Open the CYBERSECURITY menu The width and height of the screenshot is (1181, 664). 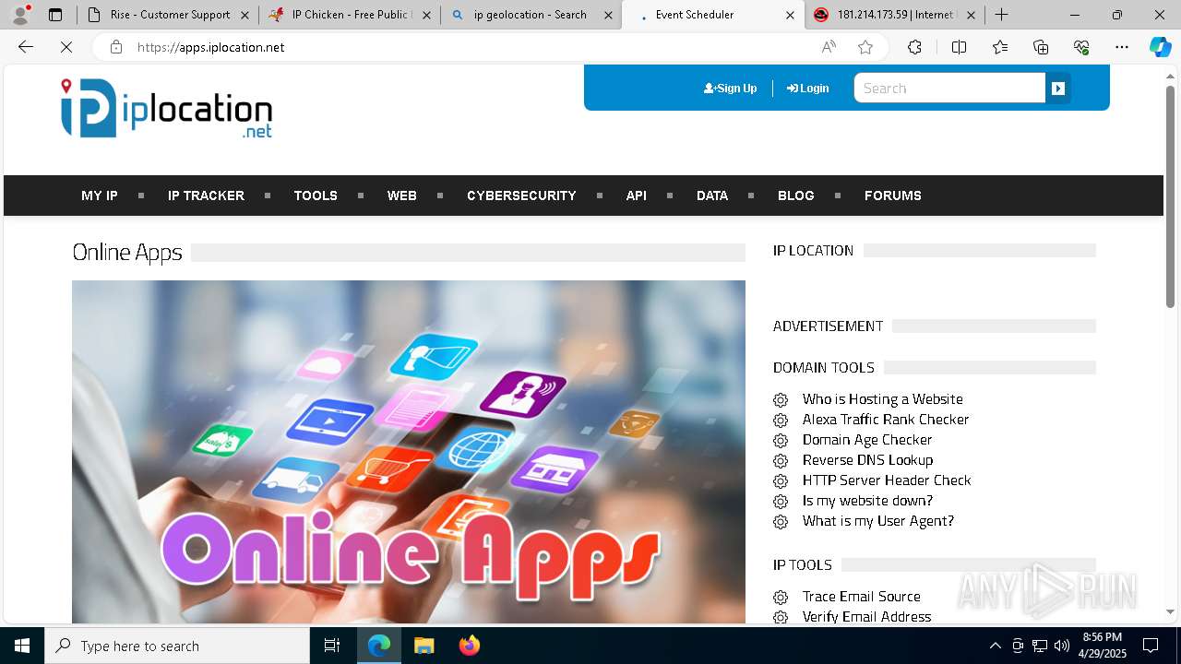[521, 196]
